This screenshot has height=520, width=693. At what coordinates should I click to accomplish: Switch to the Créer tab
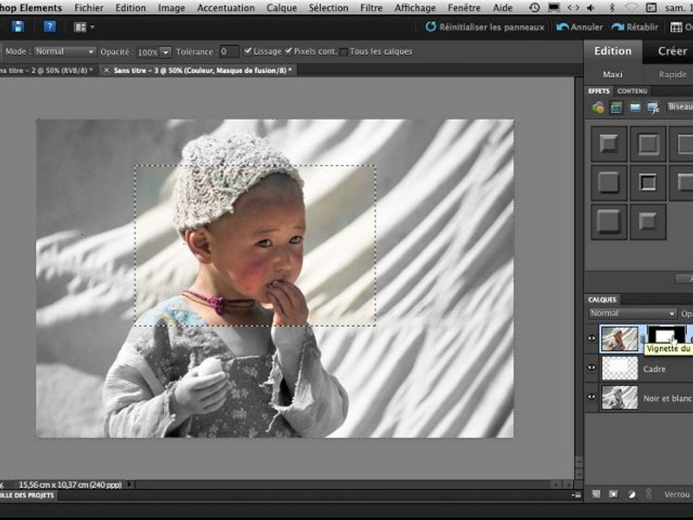(672, 51)
